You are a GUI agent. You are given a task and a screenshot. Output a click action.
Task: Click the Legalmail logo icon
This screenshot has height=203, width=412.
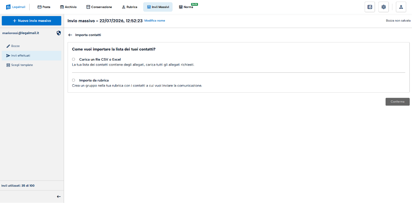coord(8,7)
